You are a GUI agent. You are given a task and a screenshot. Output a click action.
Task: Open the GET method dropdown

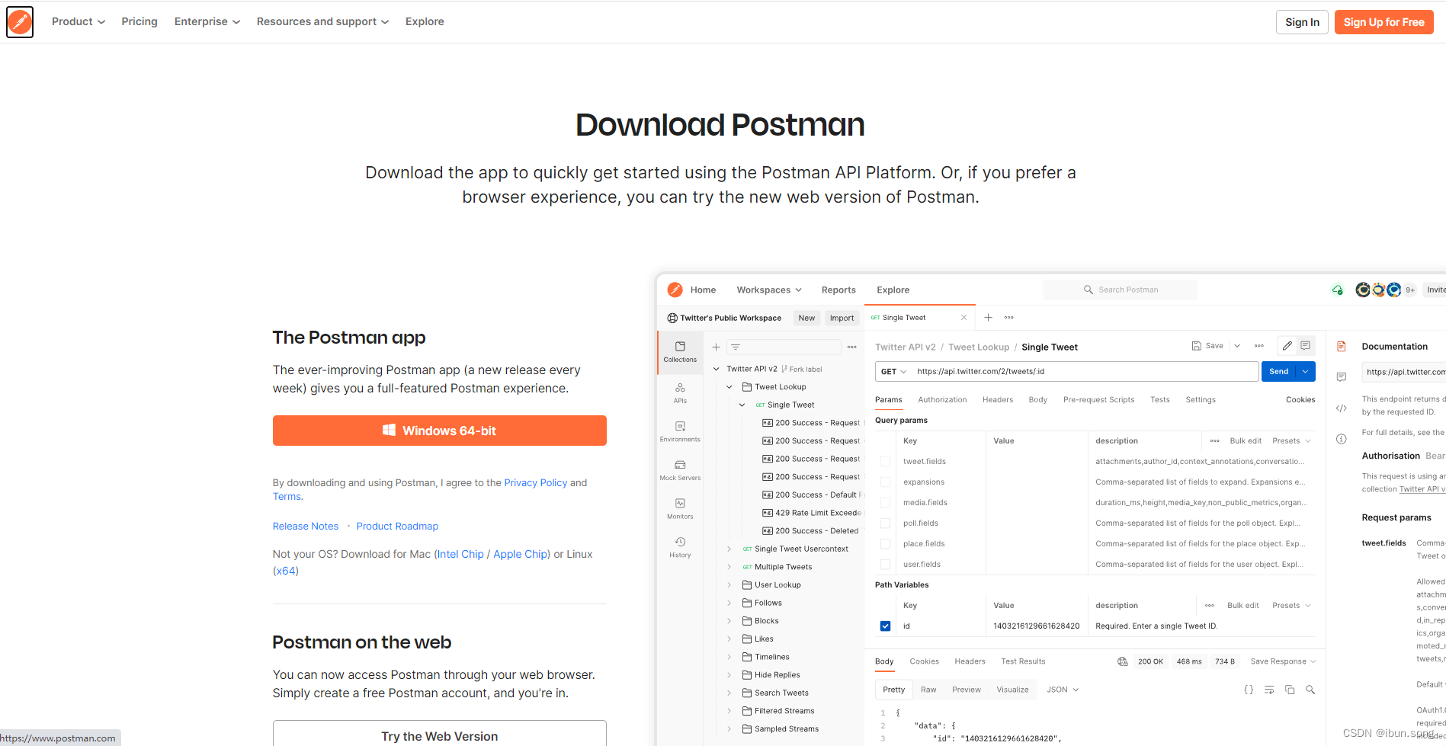(893, 371)
